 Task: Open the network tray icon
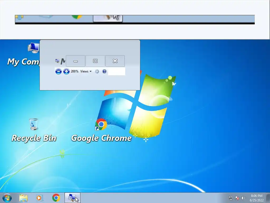point(230,198)
